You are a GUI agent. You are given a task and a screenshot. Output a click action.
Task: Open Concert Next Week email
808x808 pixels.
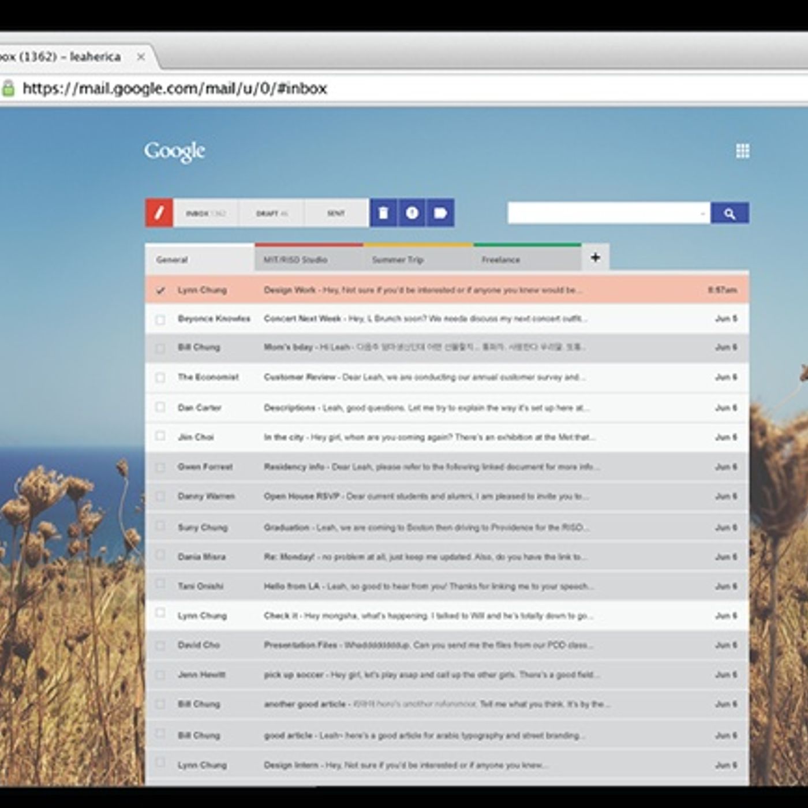pos(447,319)
